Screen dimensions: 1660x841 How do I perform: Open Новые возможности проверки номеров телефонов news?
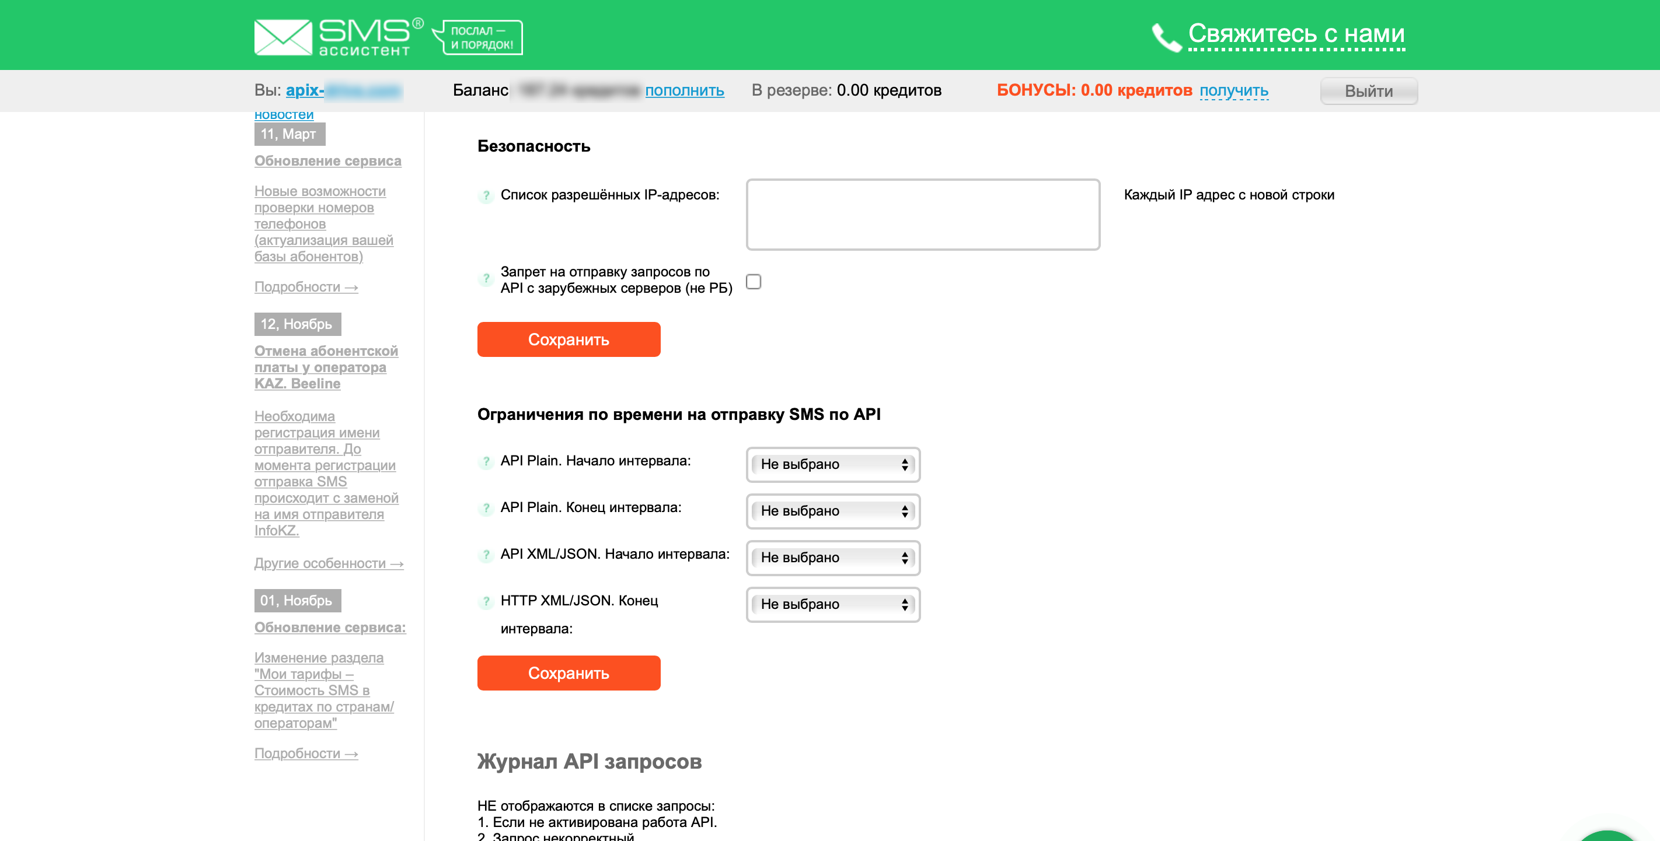tap(323, 224)
